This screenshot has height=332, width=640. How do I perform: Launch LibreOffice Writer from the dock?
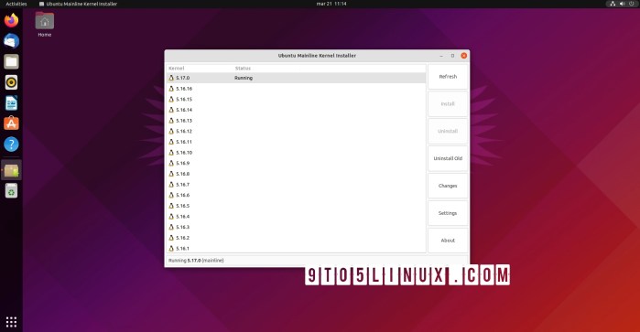coord(11,102)
